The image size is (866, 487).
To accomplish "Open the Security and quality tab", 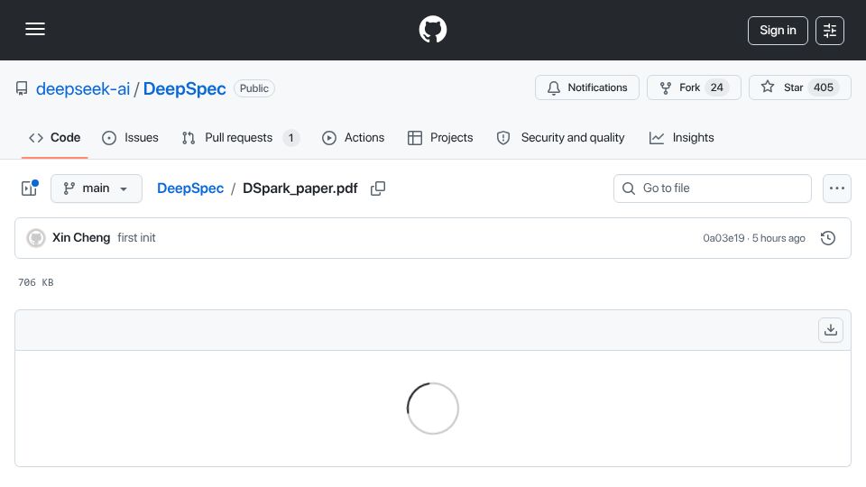I will pyautogui.click(x=560, y=137).
